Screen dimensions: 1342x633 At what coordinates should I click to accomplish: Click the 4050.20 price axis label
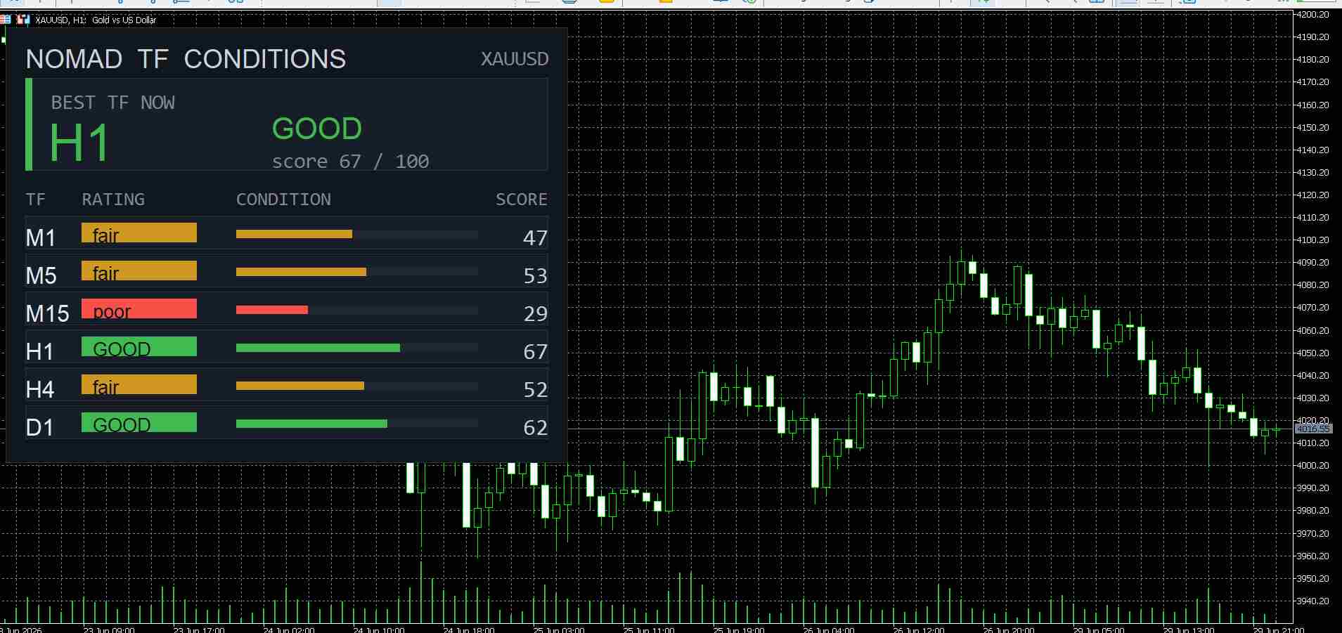point(1312,353)
